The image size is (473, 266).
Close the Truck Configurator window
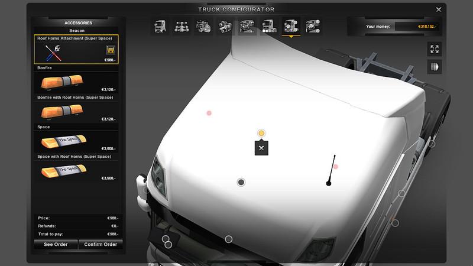pos(439,9)
